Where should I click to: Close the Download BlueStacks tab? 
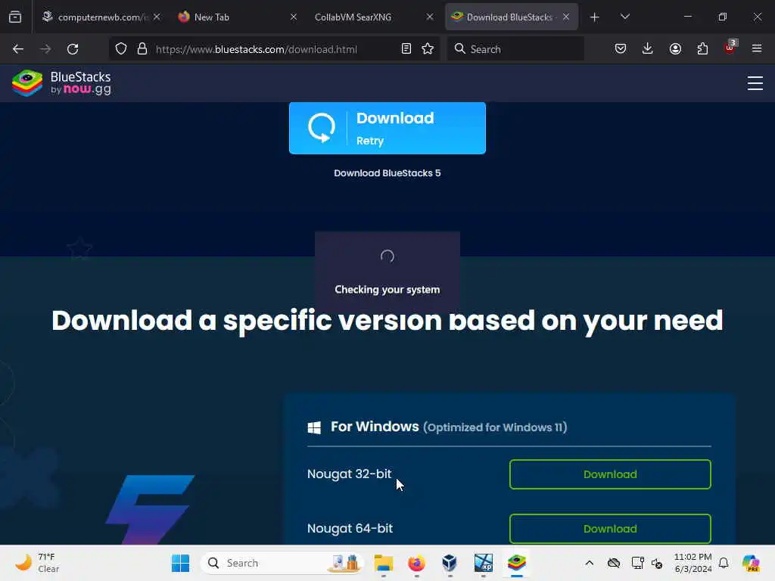pyautogui.click(x=566, y=17)
